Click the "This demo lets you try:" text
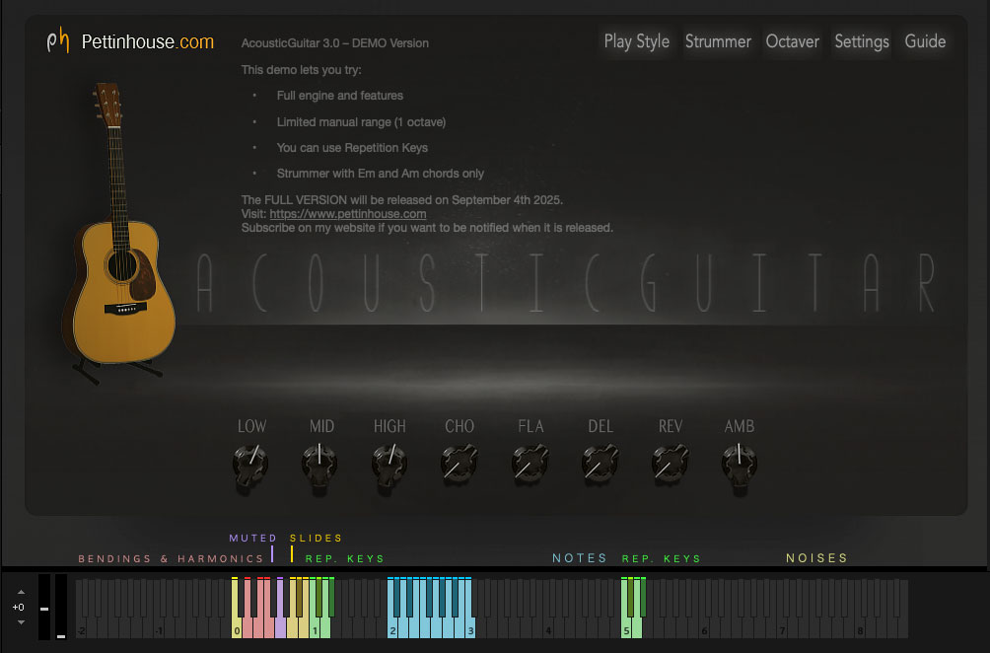The width and height of the screenshot is (990, 653). coord(301,70)
